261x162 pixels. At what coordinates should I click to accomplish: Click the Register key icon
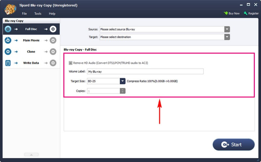pos(245,13)
